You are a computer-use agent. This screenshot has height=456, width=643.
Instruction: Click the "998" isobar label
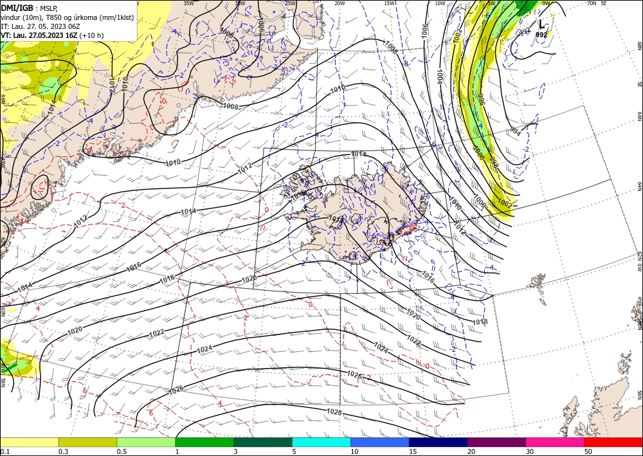click(494, 163)
